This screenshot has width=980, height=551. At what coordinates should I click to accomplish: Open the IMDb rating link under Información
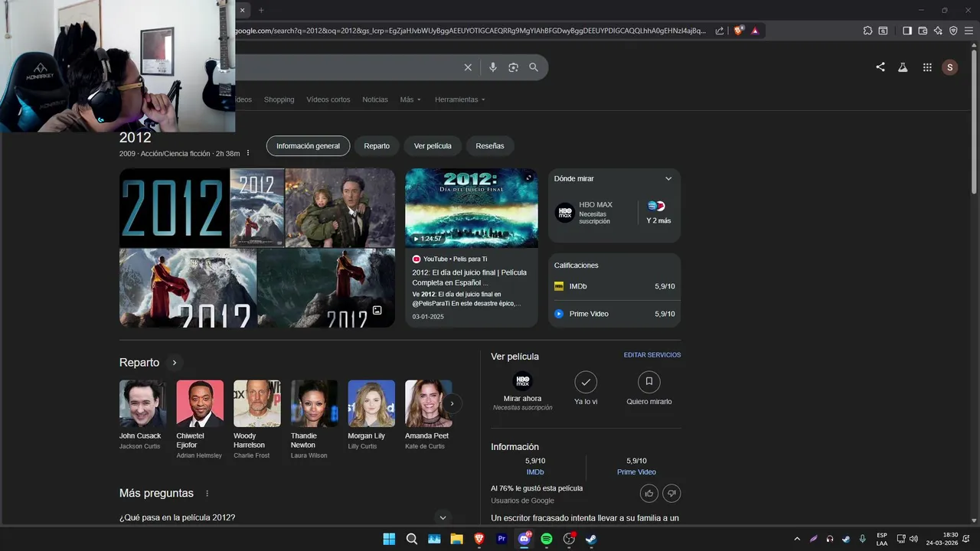tap(535, 472)
